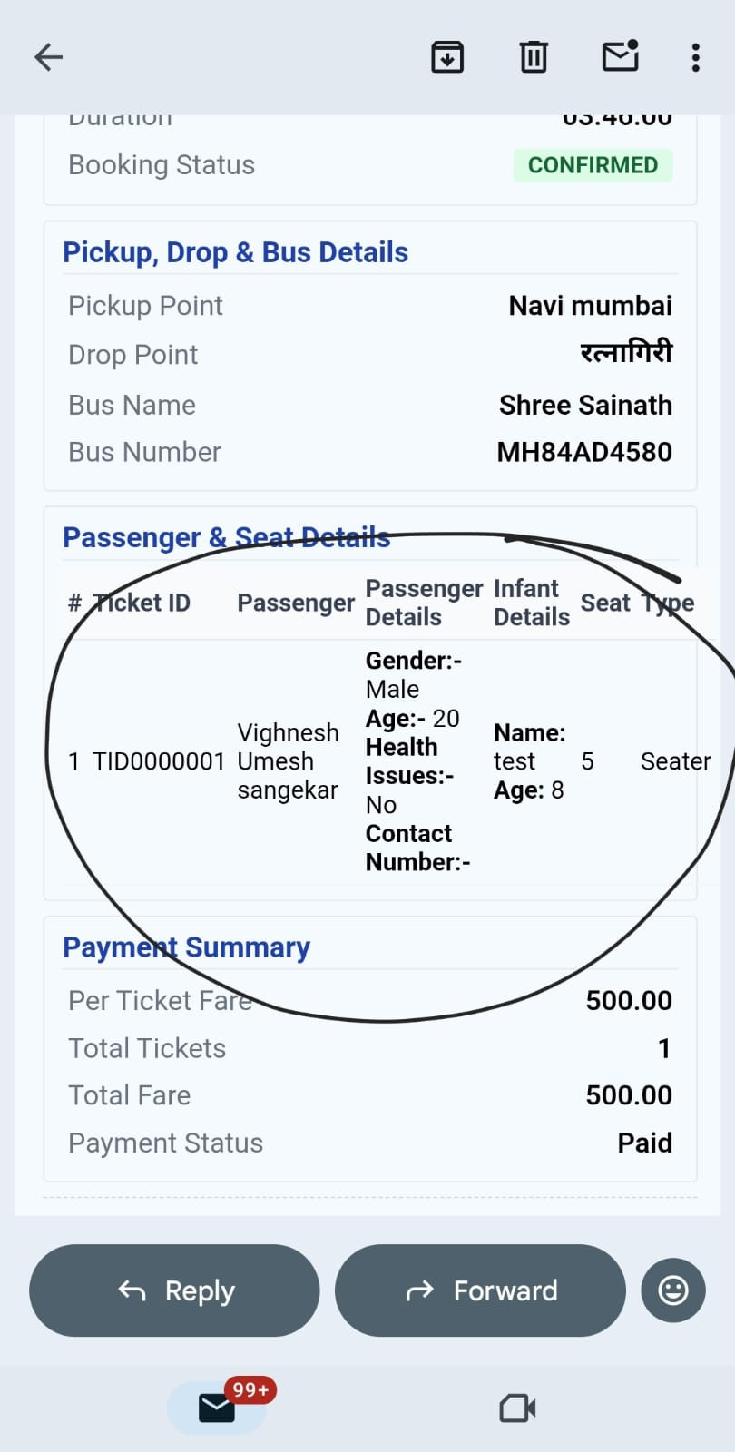The image size is (735, 1452).
Task: Add an emoji reaction
Action: 672,1290
